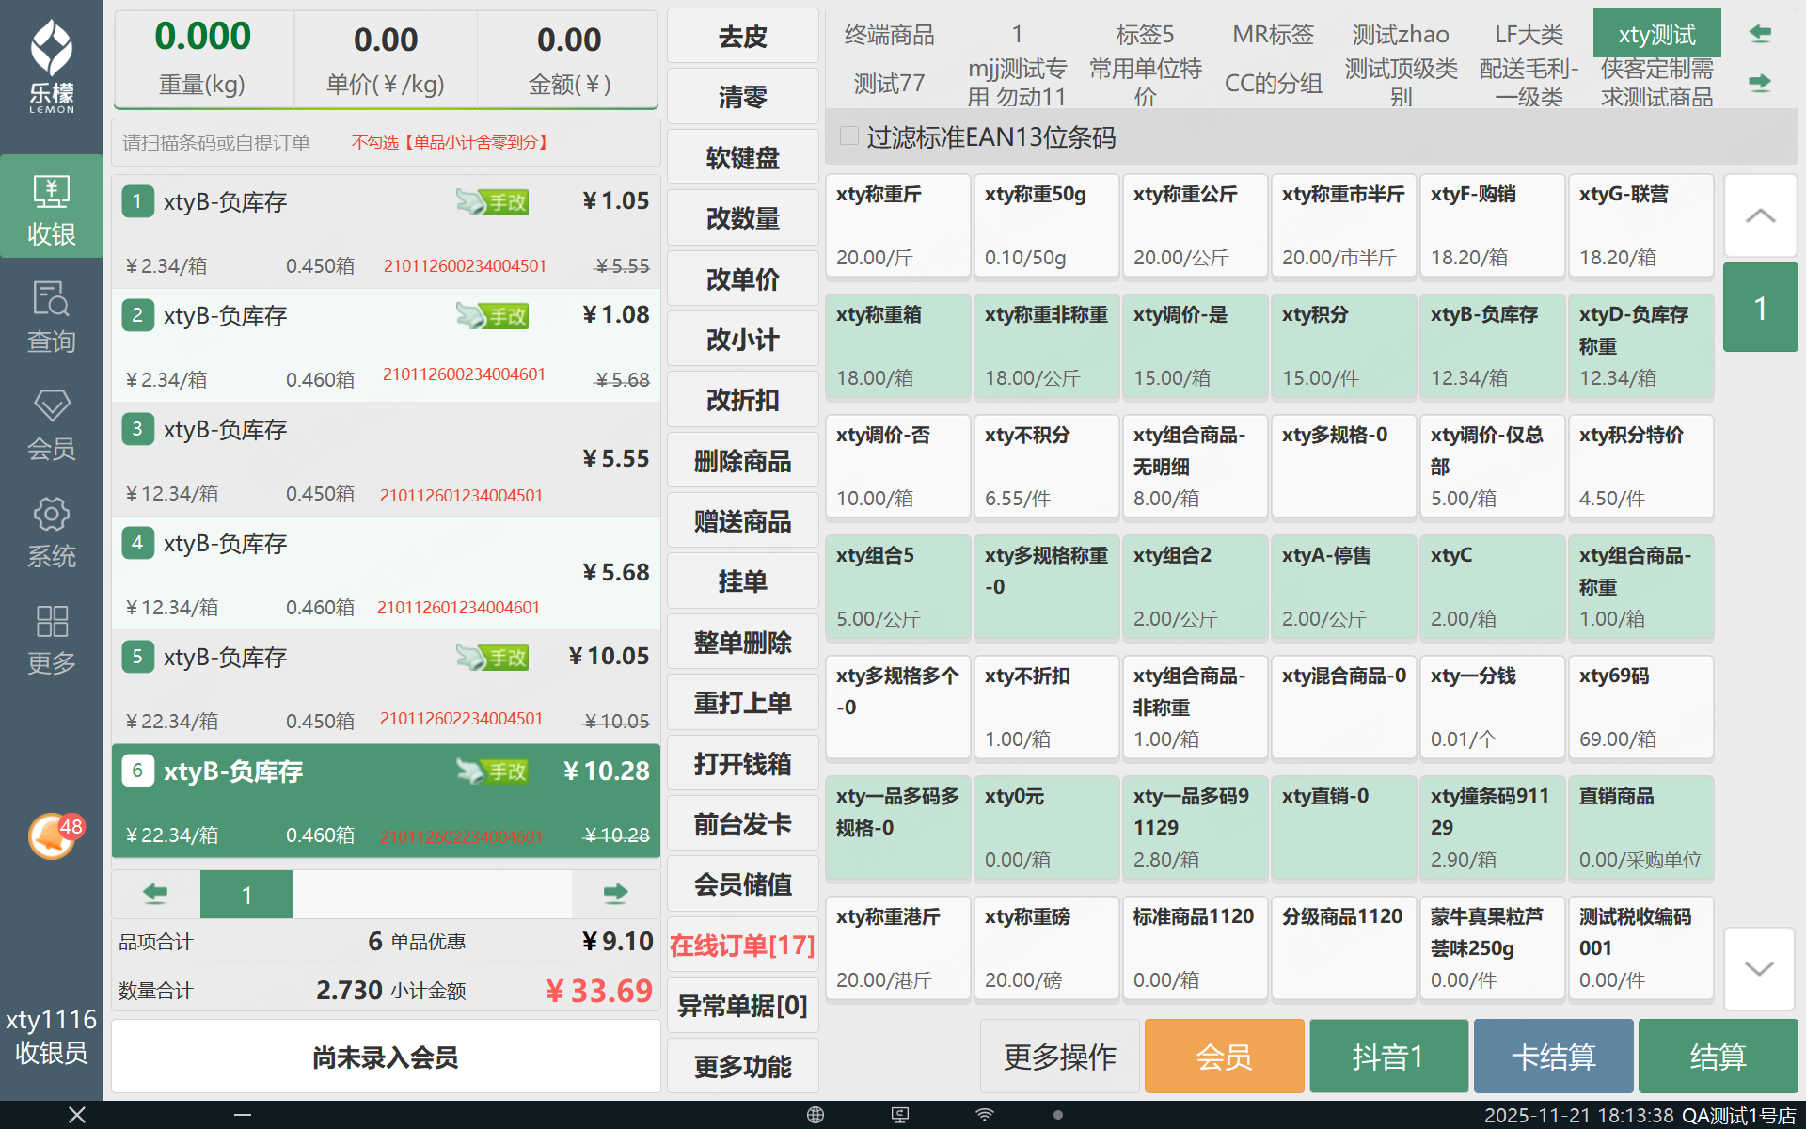Viewport: 1806px width, 1129px height.
Task: Click the globe icon in the bottom taskbar
Action: click(816, 1115)
